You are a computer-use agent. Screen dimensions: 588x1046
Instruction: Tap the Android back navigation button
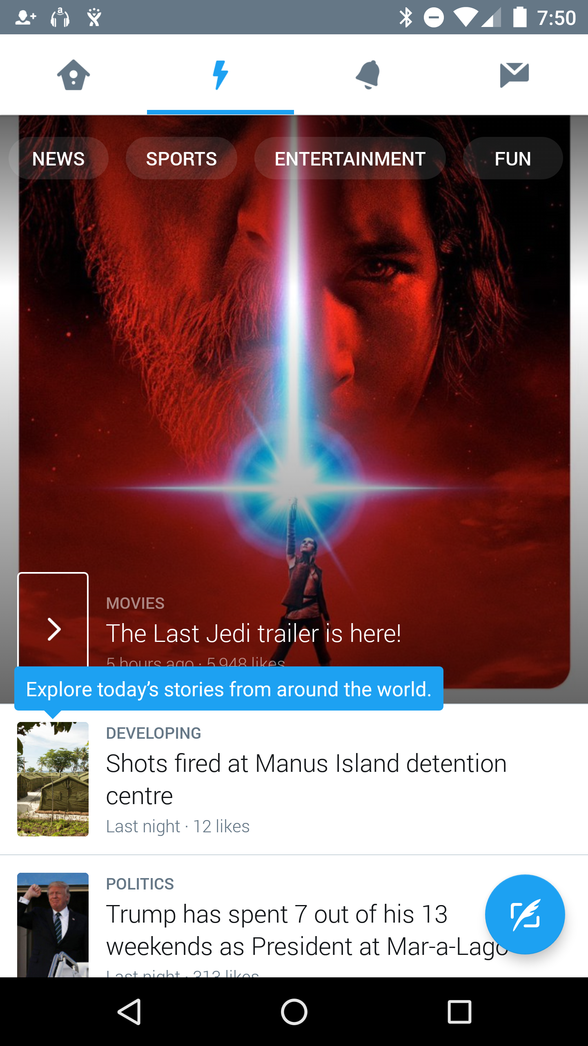coord(129,1012)
